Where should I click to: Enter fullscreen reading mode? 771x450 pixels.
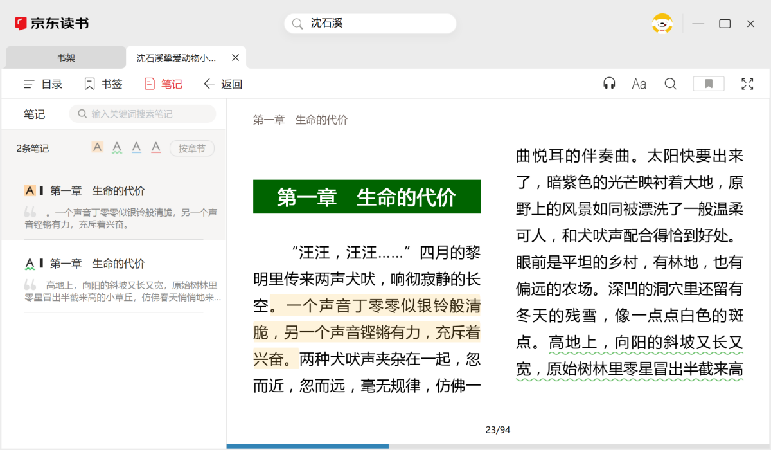point(747,84)
